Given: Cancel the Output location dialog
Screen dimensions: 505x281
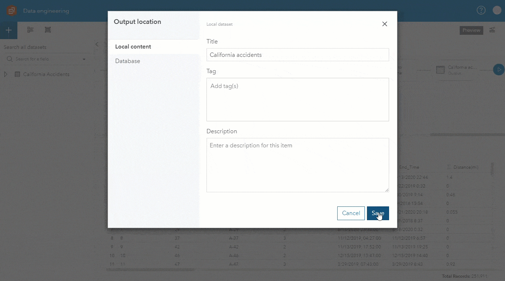Looking at the screenshot, I should point(351,213).
